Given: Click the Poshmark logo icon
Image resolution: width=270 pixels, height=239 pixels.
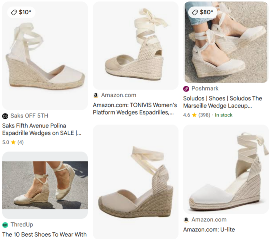Looking at the screenshot, I should coord(186,89).
